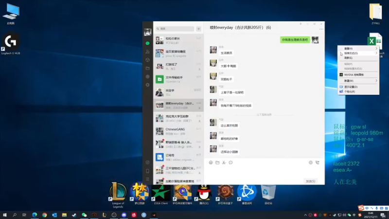Click the Chrome icon in taskbar

pyautogui.click(x=44, y=215)
